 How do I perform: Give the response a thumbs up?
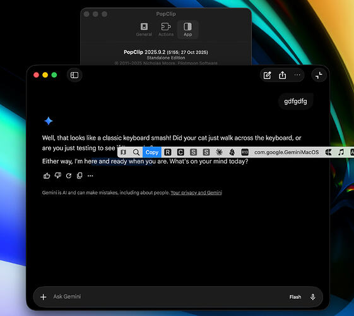[x=47, y=176]
